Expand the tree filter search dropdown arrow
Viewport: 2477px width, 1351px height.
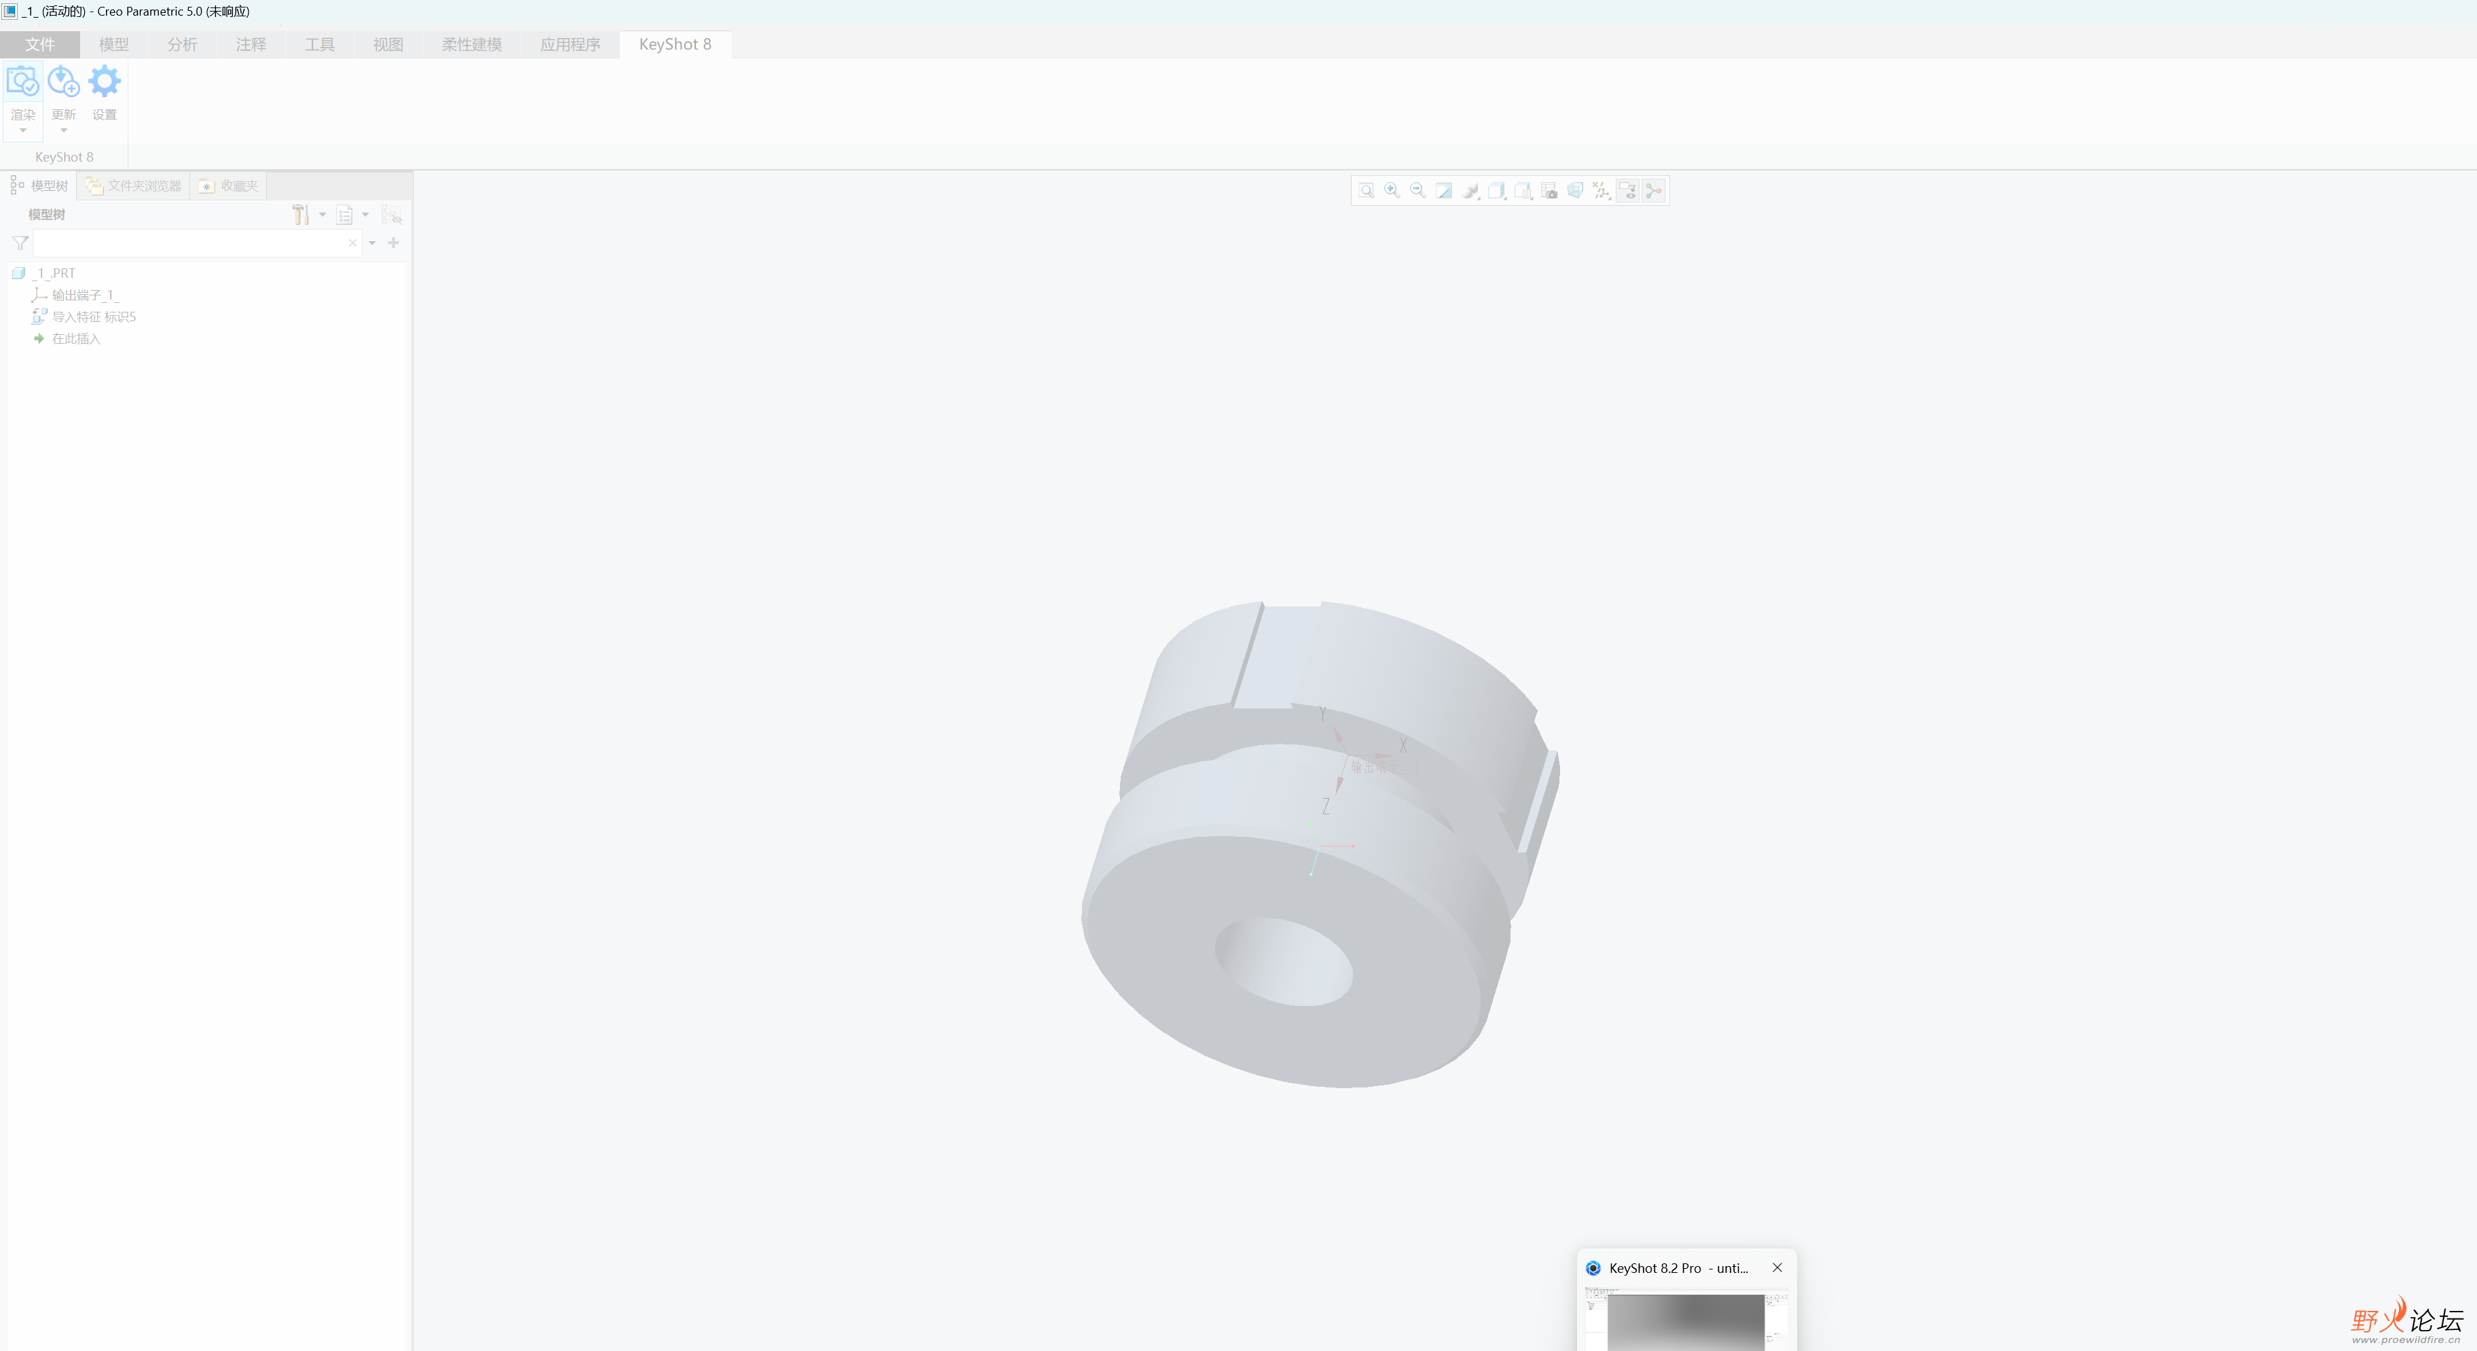pos(372,243)
